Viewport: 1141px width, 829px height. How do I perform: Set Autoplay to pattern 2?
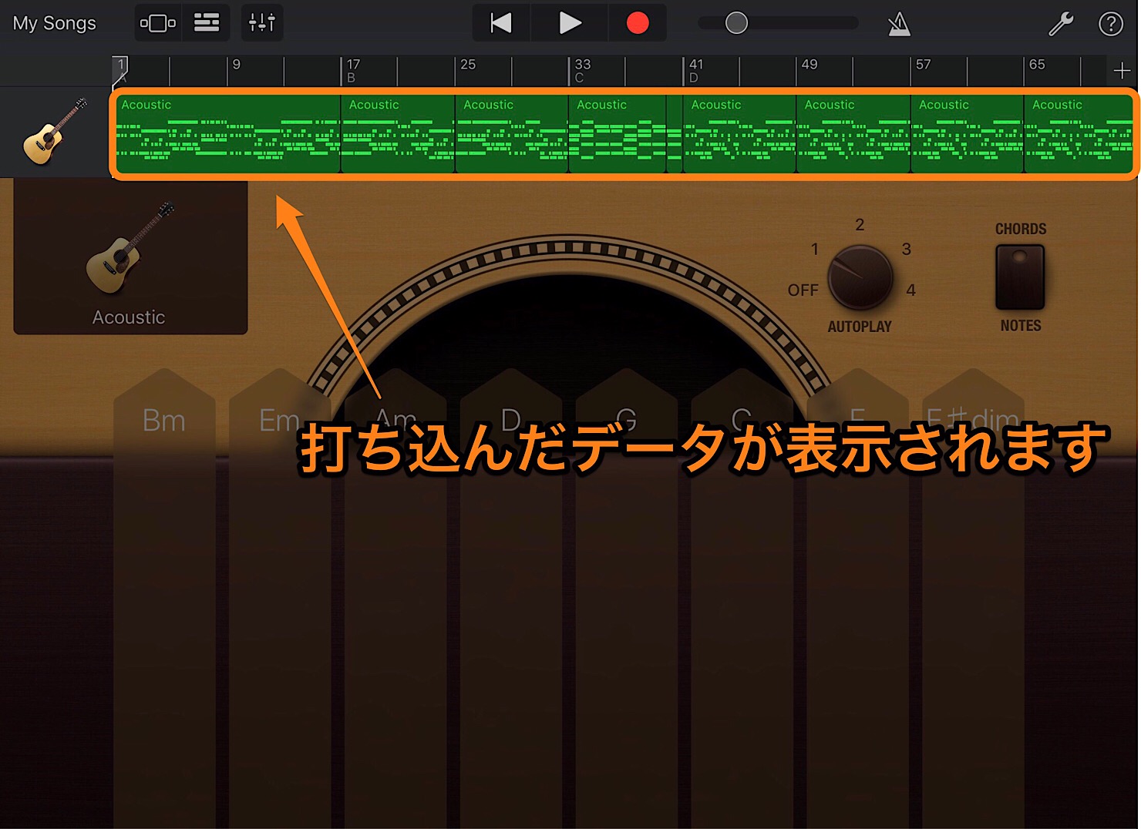point(860,224)
